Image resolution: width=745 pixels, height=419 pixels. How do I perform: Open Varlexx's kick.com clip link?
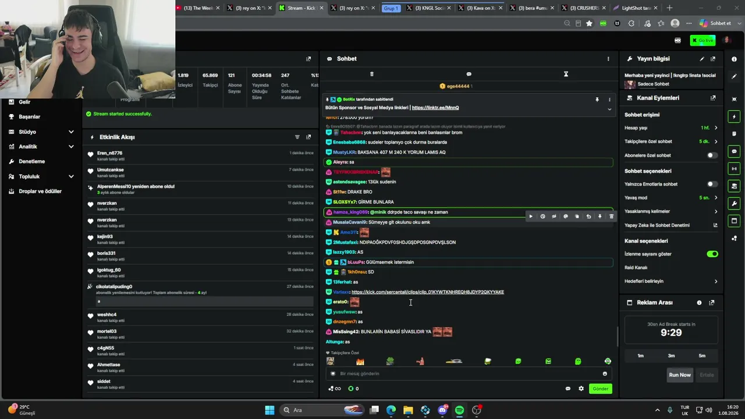(428, 292)
